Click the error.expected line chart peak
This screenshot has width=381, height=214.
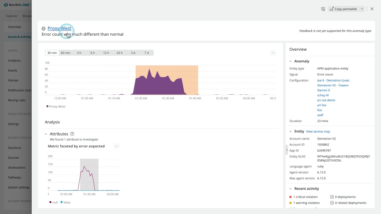point(84,167)
